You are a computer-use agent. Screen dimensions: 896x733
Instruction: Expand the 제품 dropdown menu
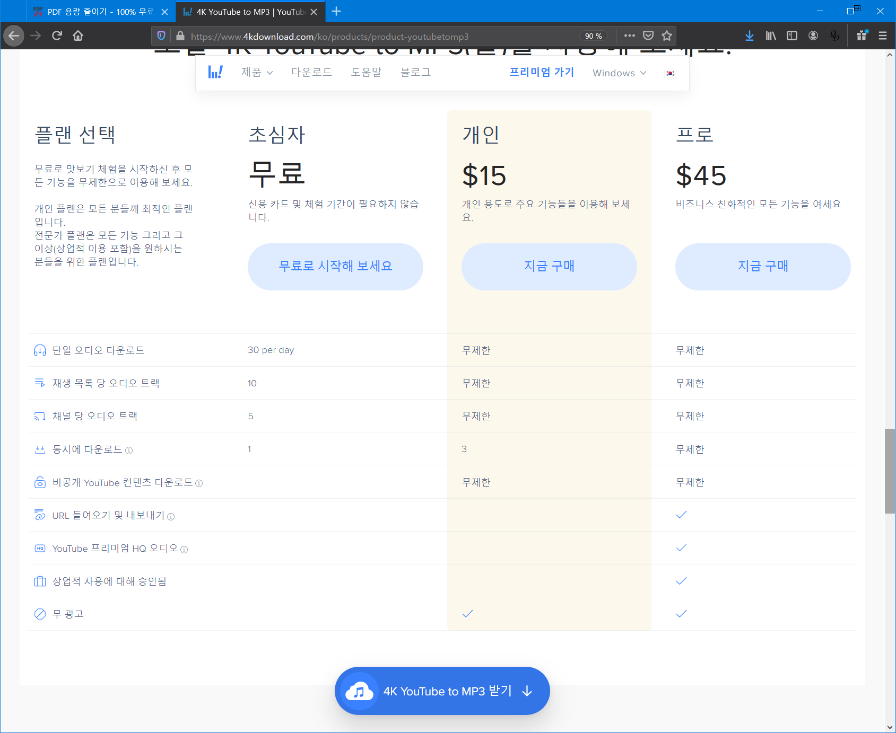click(257, 72)
